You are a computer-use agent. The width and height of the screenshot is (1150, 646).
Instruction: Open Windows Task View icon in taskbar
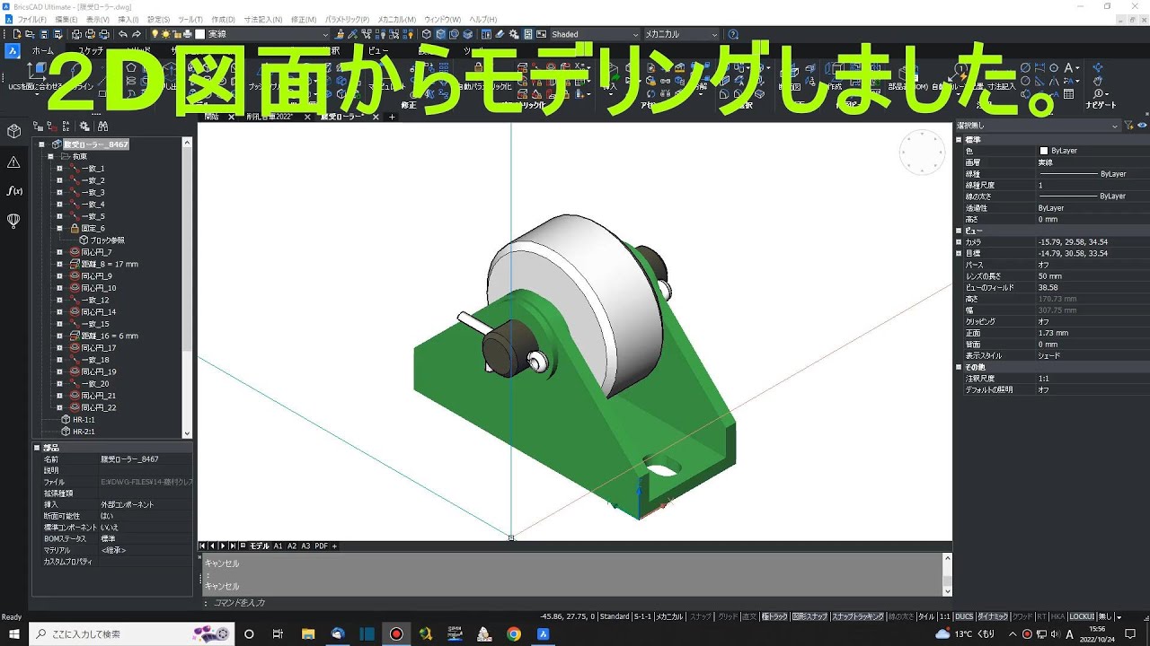pyautogui.click(x=278, y=633)
